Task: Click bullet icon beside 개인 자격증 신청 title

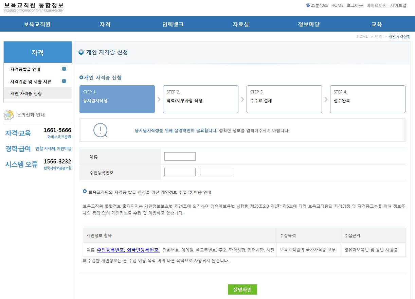Action: tap(81, 52)
